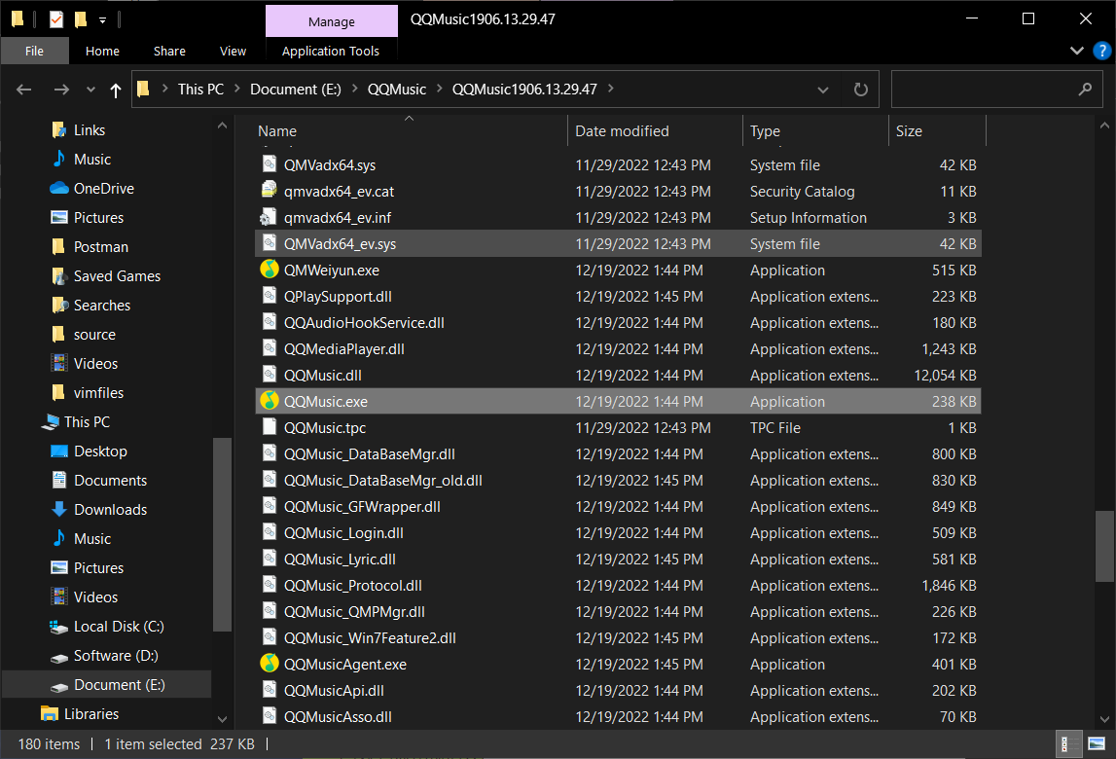Click the Local Disk (C:) drive icon
The width and height of the screenshot is (1116, 759).
click(x=59, y=627)
